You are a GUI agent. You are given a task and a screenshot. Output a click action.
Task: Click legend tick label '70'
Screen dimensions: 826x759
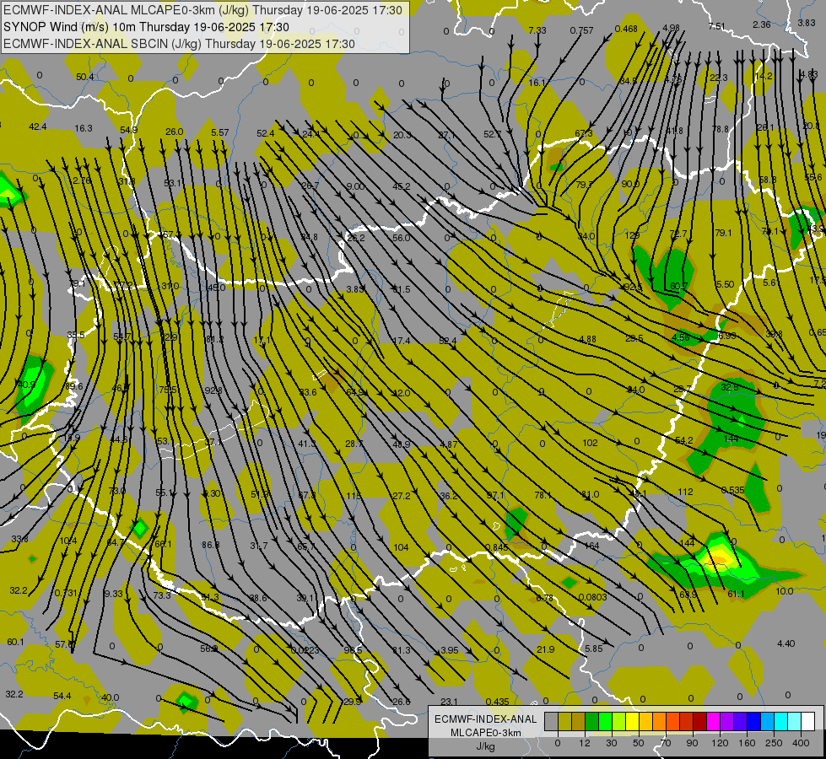coord(666,743)
